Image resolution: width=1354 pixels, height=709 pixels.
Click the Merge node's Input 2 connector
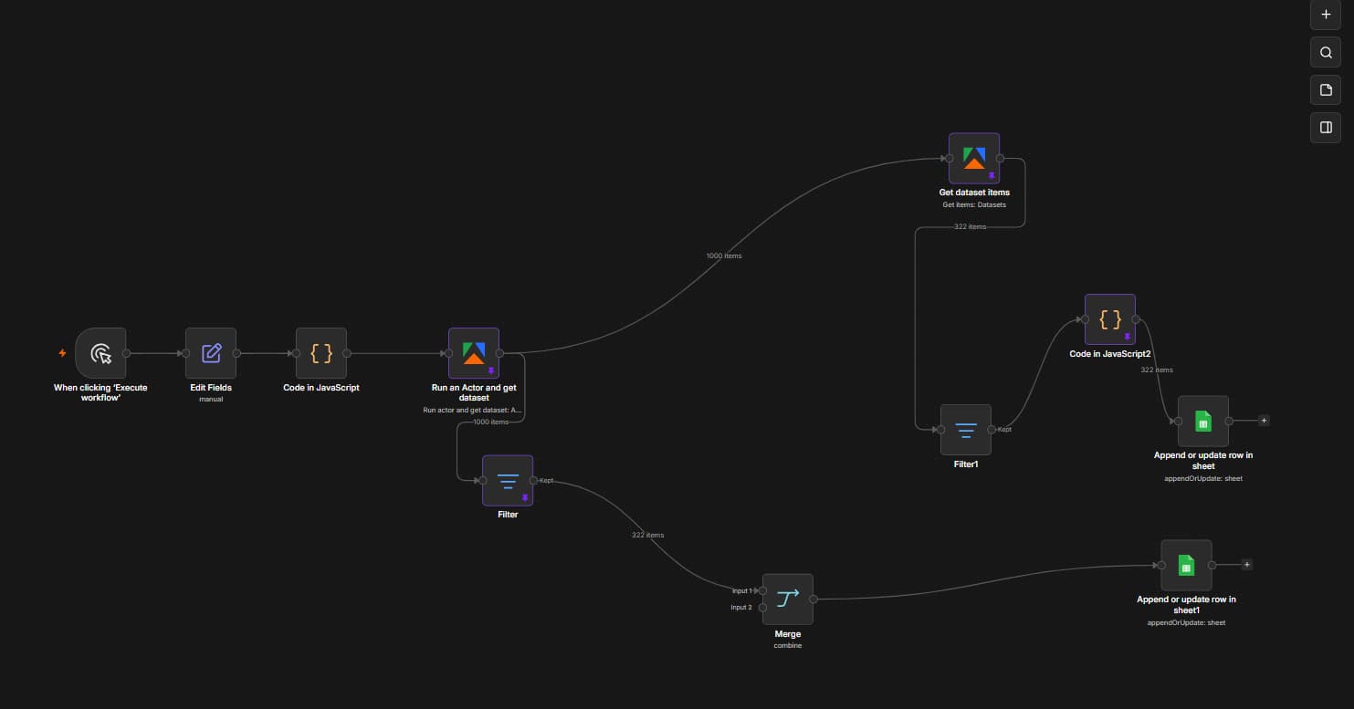762,608
